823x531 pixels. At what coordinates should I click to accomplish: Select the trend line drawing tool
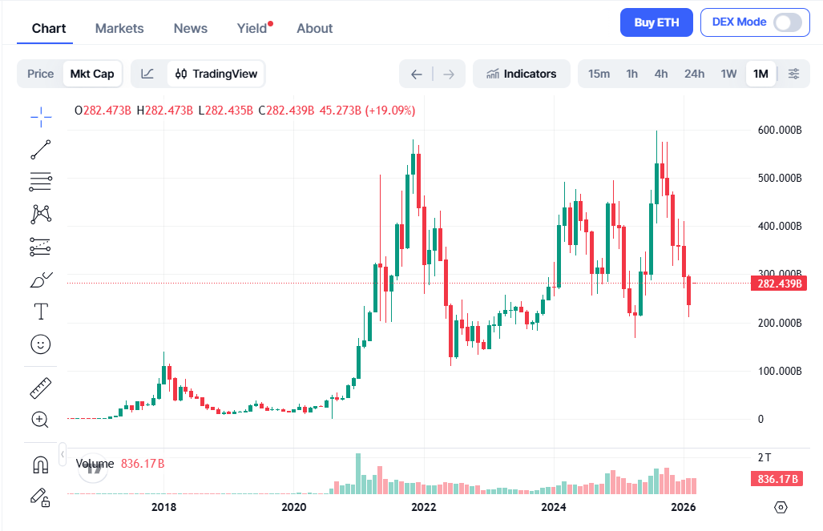coord(40,149)
